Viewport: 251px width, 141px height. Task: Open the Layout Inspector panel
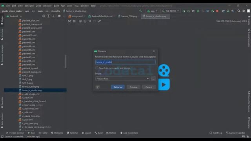235,133
